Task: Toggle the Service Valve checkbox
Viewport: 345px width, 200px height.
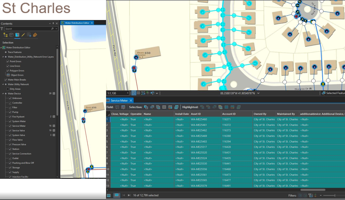Action: pos(10,131)
